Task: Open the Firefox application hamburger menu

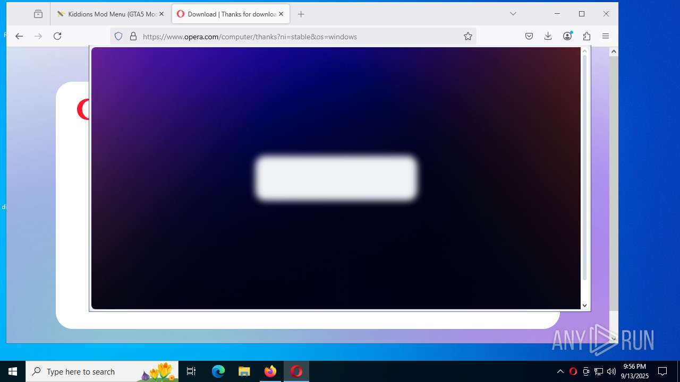Action: pyautogui.click(x=606, y=36)
